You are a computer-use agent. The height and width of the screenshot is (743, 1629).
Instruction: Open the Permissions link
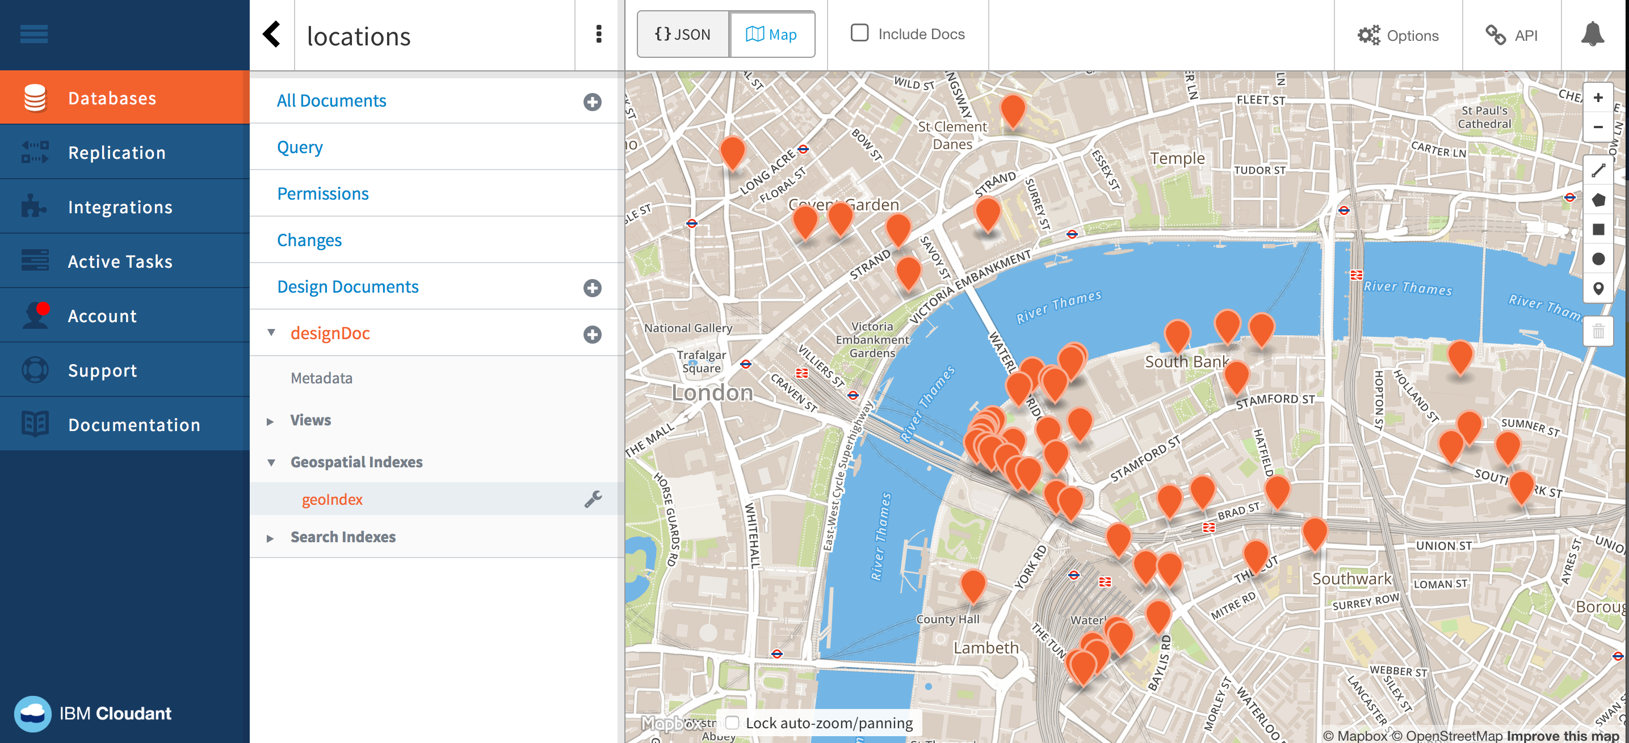322,193
